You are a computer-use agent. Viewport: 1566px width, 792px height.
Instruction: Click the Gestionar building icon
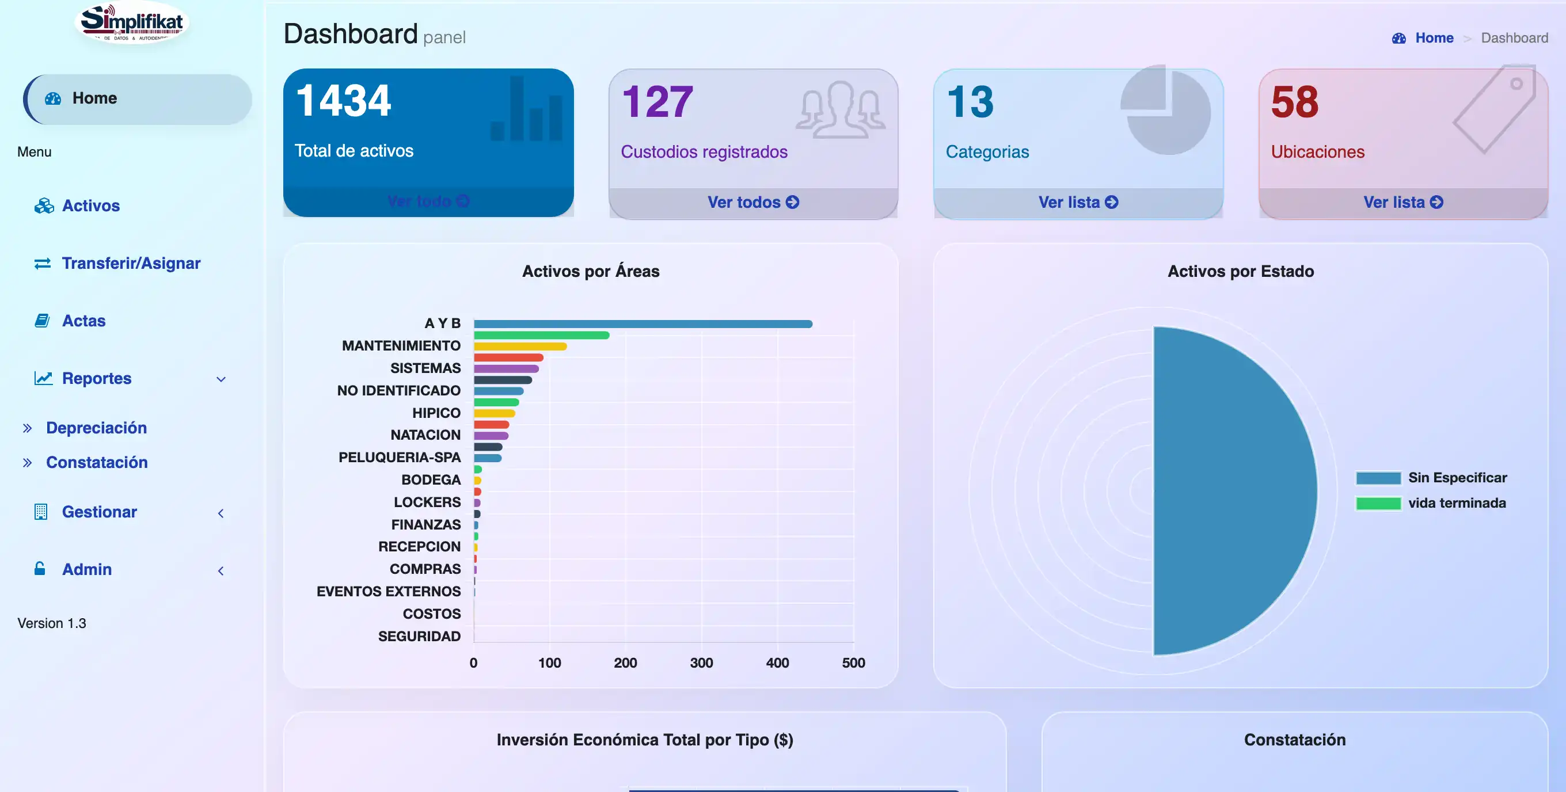41,512
